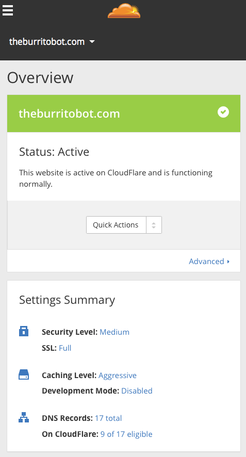Click the green active checkmark icon
Image resolution: width=246 pixels, height=457 pixels.
(223, 112)
